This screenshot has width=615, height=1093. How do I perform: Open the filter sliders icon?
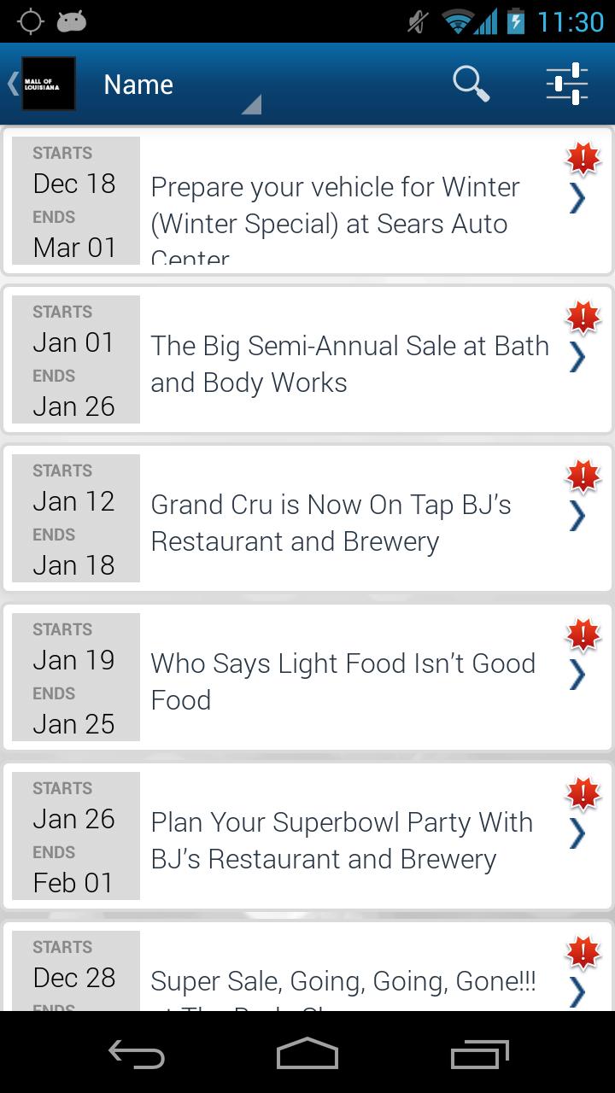point(567,84)
